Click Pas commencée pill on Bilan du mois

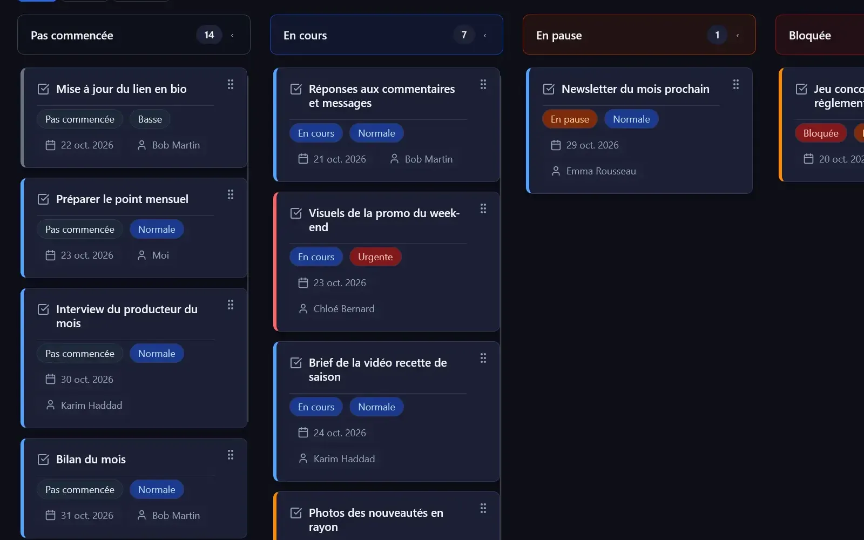[x=80, y=490]
